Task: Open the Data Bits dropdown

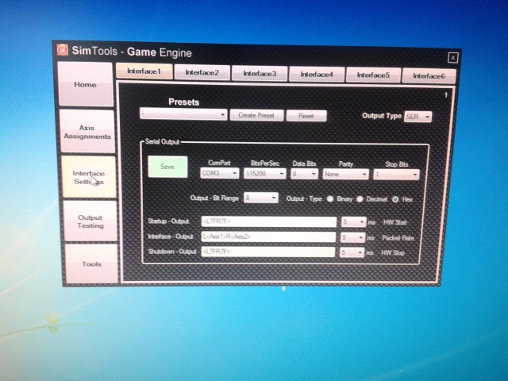Action: point(304,174)
